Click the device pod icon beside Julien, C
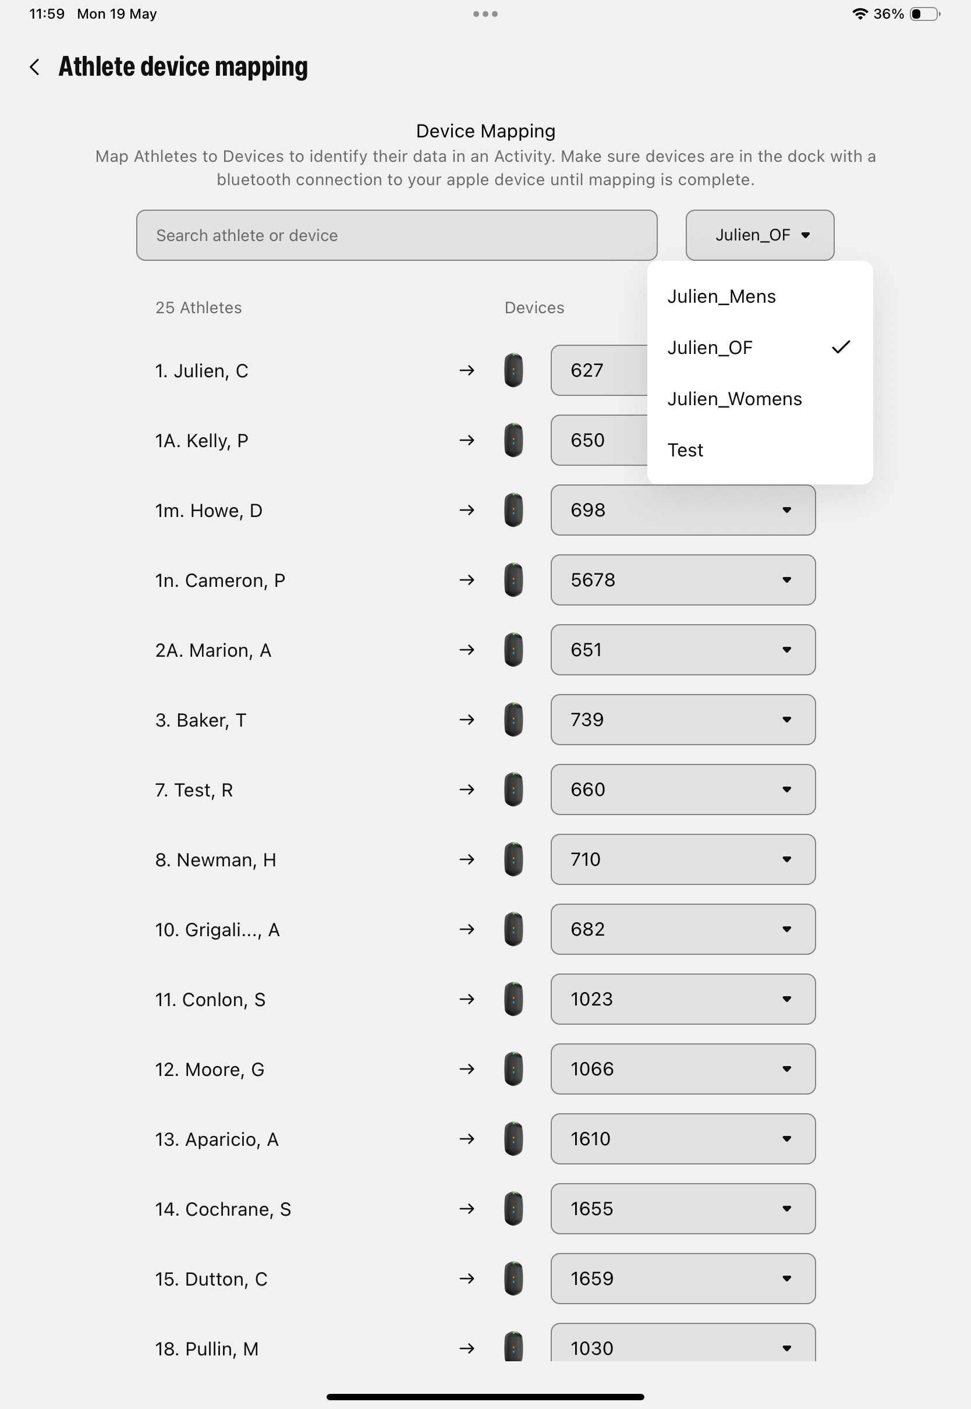The image size is (971, 1409). tap(513, 370)
